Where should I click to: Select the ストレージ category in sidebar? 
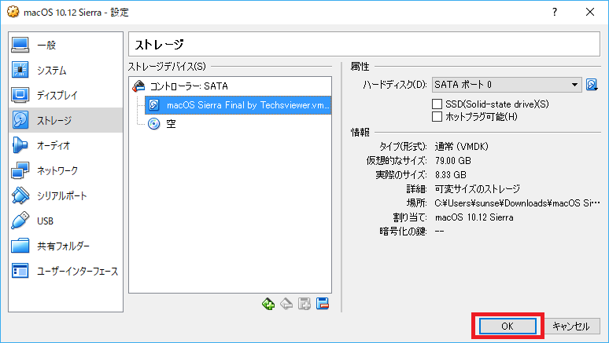(x=65, y=120)
